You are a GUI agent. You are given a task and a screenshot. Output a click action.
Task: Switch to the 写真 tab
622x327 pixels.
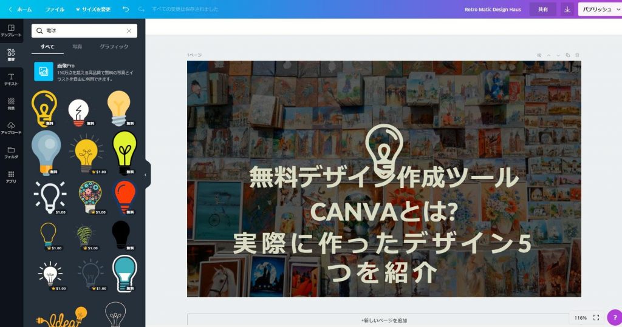[77, 47]
